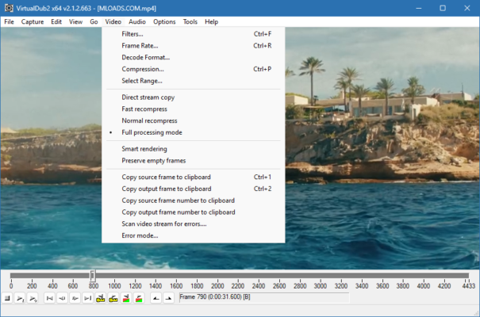Open the Edit menu
This screenshot has width=480, height=317.
(56, 21)
